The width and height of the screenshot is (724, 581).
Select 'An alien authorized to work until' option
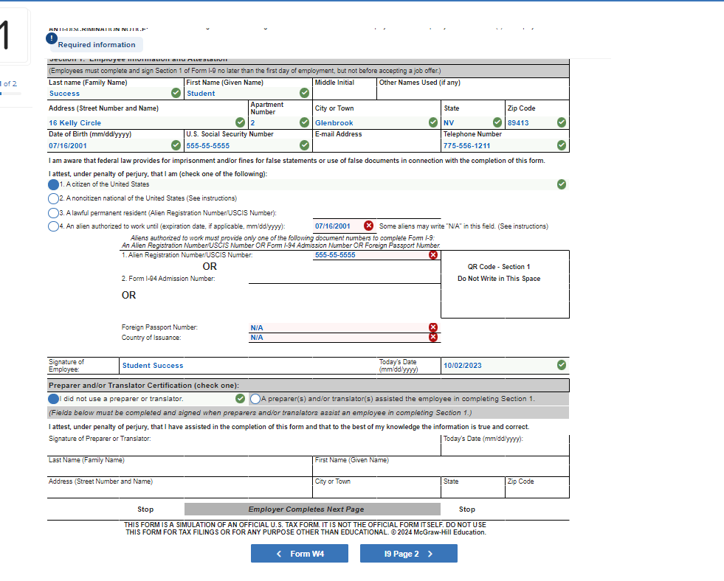coord(54,226)
